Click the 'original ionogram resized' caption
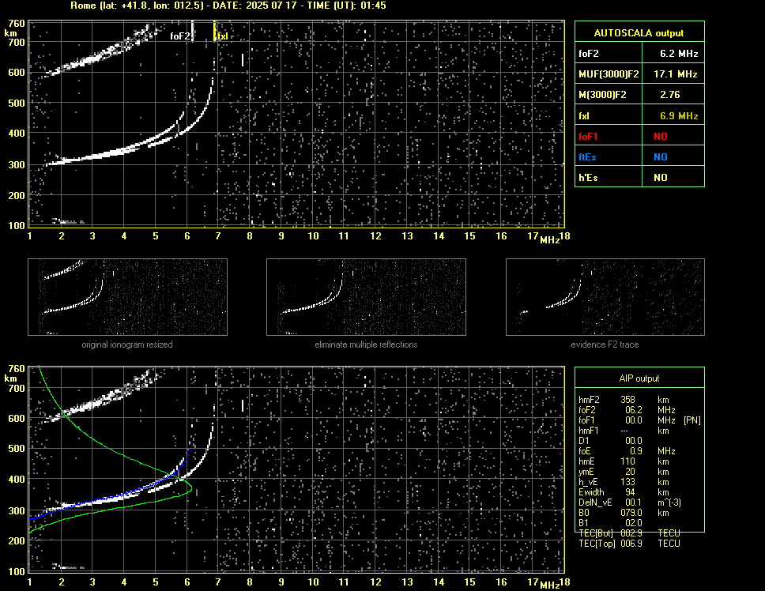This screenshot has height=591, width=765. pos(127,344)
